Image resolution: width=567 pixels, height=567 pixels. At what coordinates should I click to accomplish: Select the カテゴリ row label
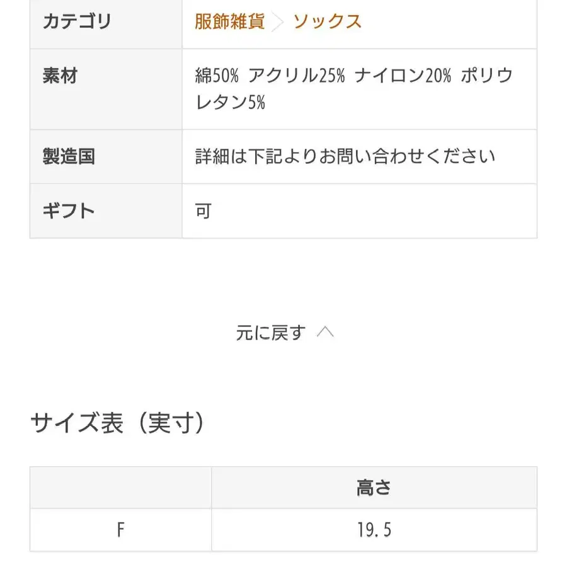click(77, 21)
